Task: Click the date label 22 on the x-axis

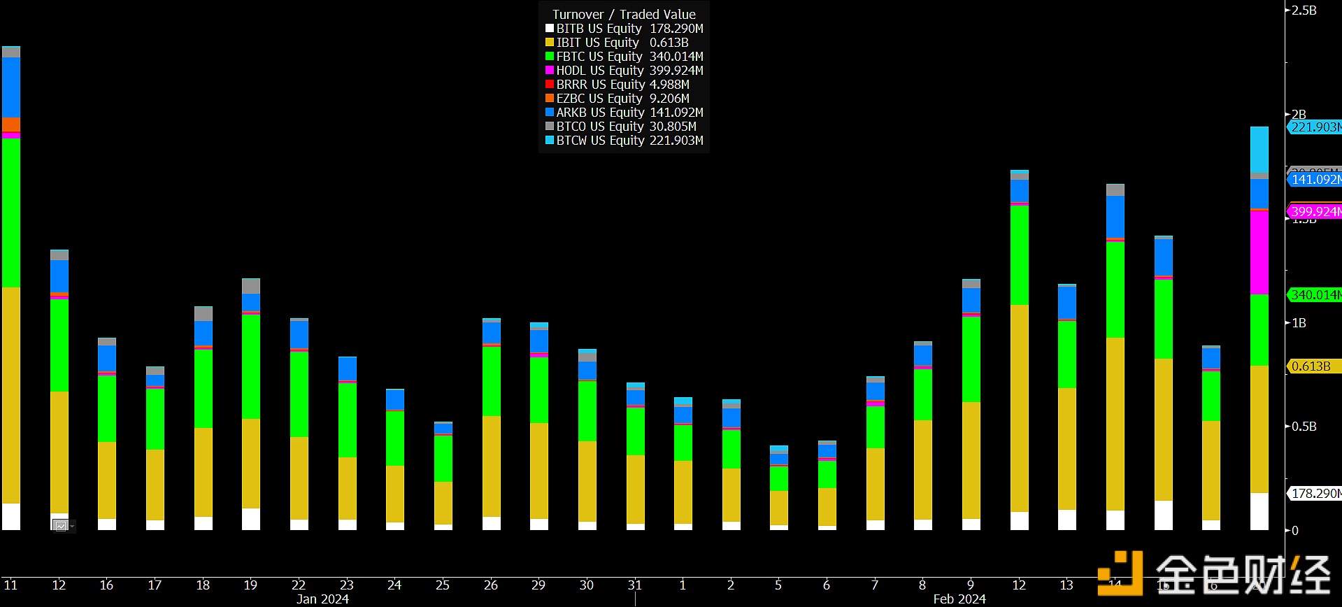Action: pyautogui.click(x=299, y=585)
